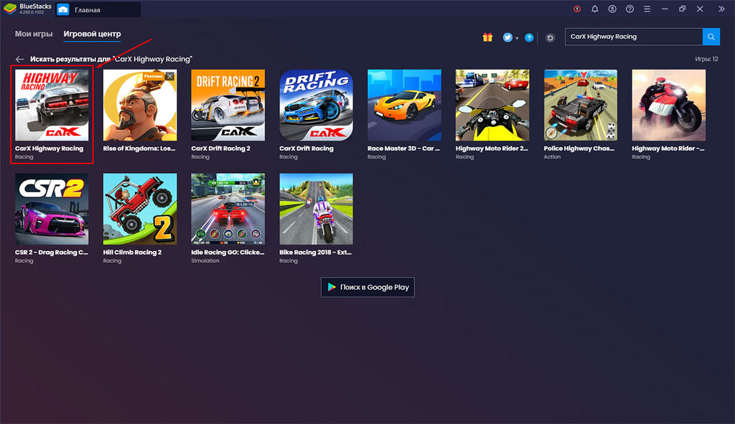This screenshot has height=424, width=735.
Task: Click the Hill Climb Racing 2 title
Action: (x=132, y=253)
